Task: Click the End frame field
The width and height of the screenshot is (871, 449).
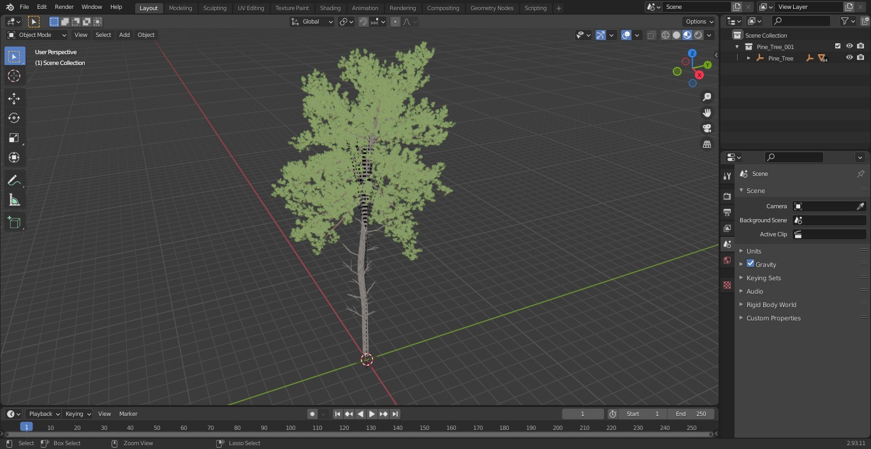Action: point(691,414)
